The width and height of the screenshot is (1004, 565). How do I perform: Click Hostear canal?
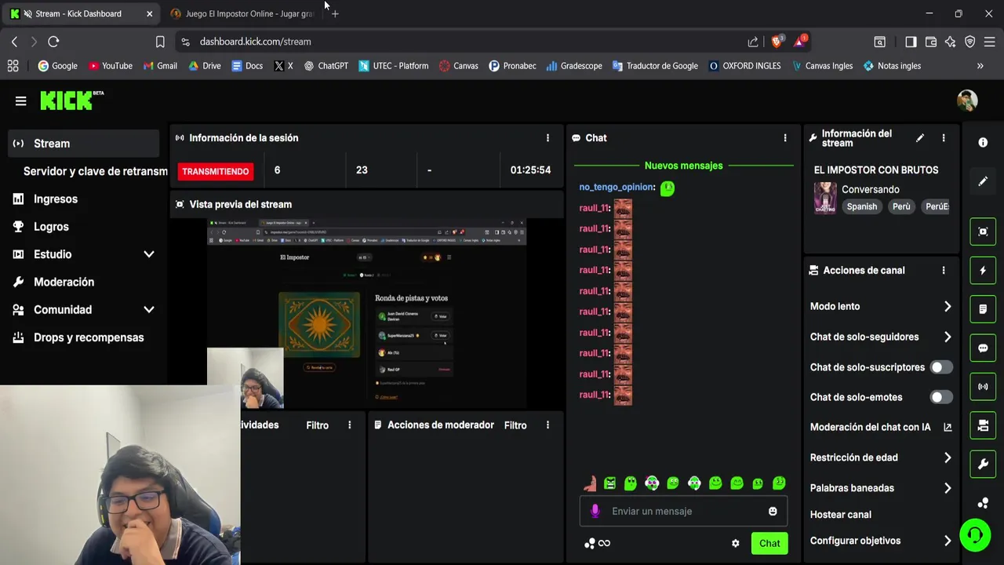pyautogui.click(x=840, y=515)
